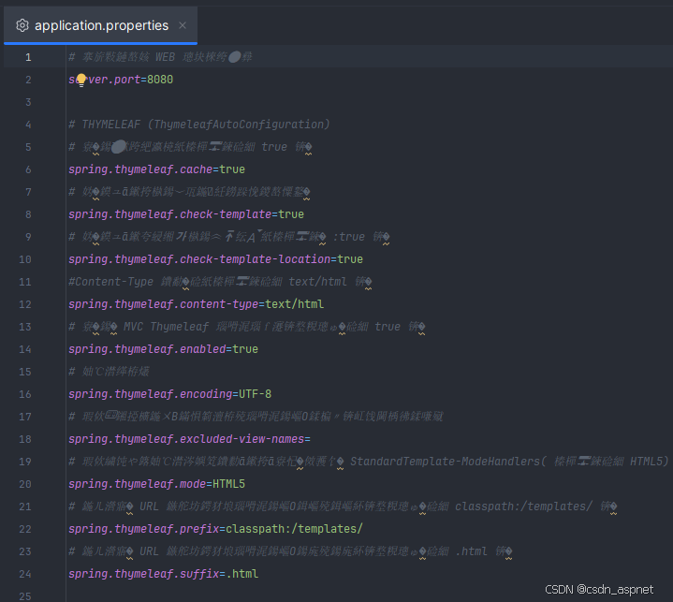Viewport: 673px width, 602px height.
Task: Click spring.thymeleaf.encoding=UTF-8 line
Action: click(170, 394)
